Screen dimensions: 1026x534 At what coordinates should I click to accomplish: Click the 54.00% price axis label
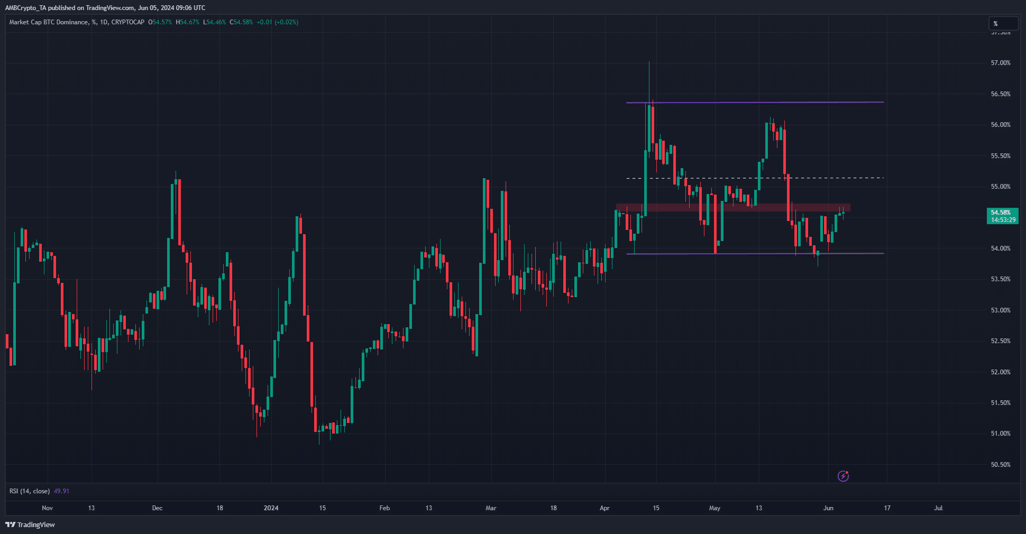(1001, 248)
